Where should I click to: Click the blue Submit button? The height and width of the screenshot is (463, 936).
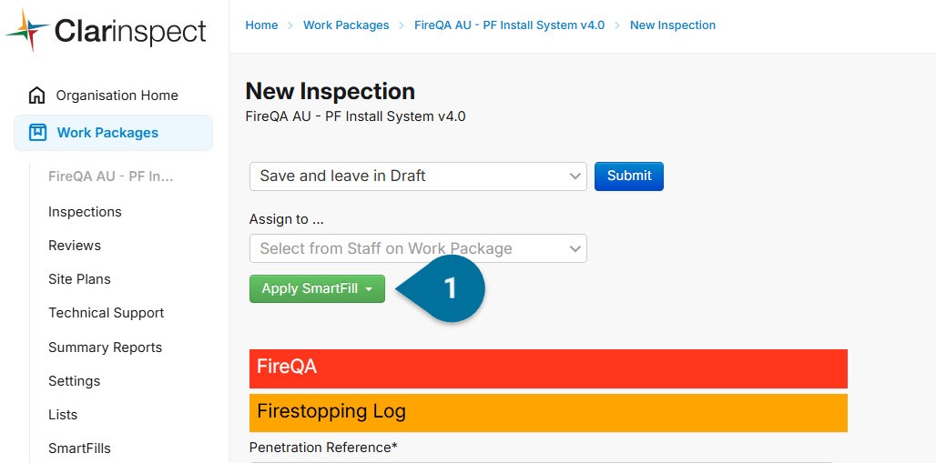[x=629, y=176]
